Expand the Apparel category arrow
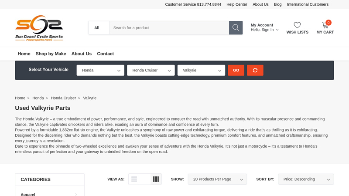349x196 pixels. (76, 194)
